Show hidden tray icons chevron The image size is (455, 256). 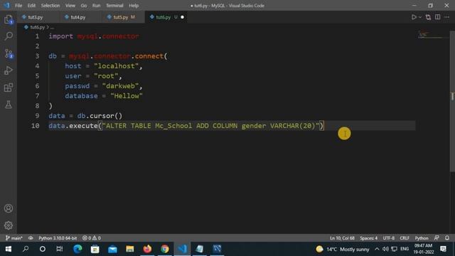point(377,249)
